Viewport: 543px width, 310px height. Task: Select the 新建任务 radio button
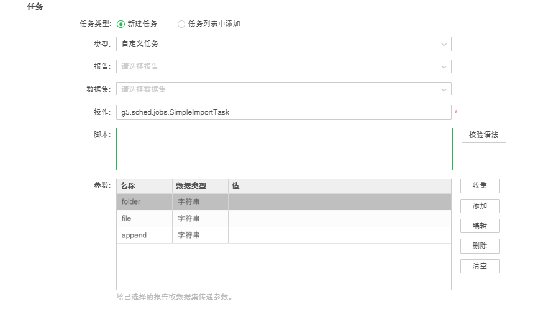tap(121, 24)
